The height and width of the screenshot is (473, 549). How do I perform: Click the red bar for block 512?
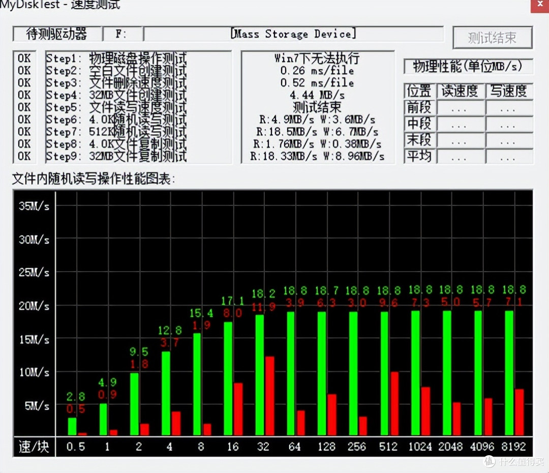pyautogui.click(x=394, y=404)
